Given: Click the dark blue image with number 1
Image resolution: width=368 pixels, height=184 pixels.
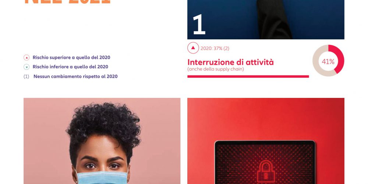Looking at the screenshot, I should click(266, 20).
